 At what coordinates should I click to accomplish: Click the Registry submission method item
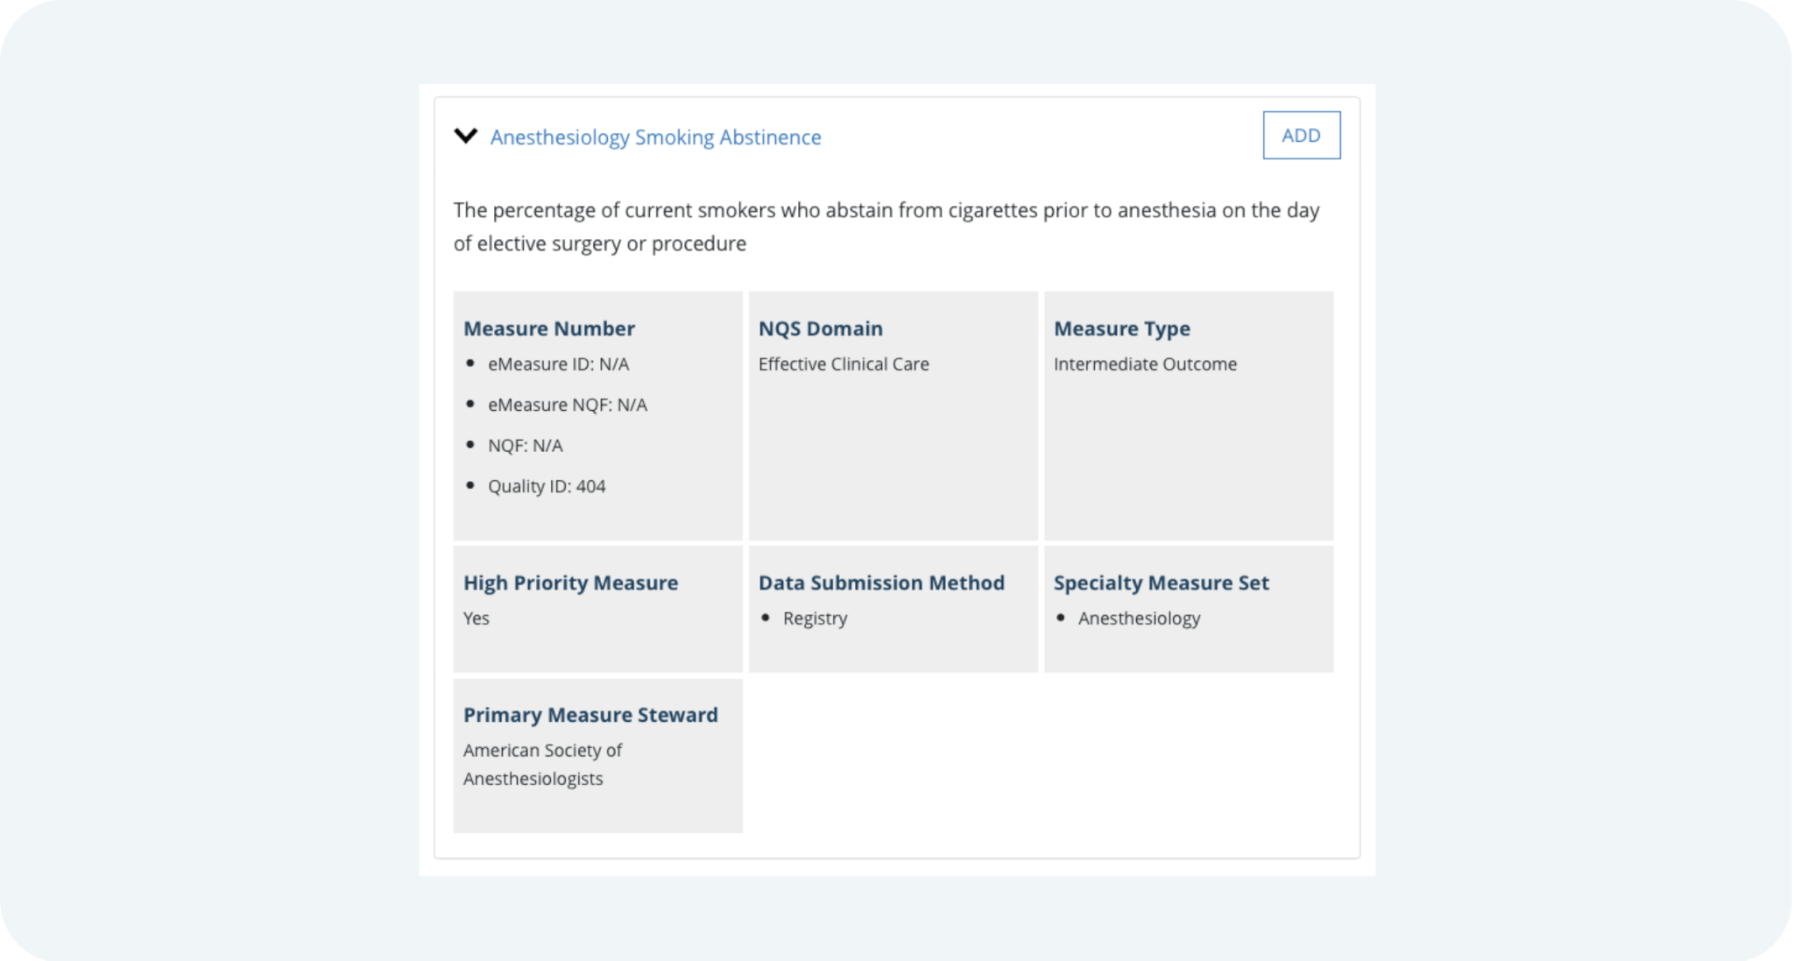coord(815,618)
